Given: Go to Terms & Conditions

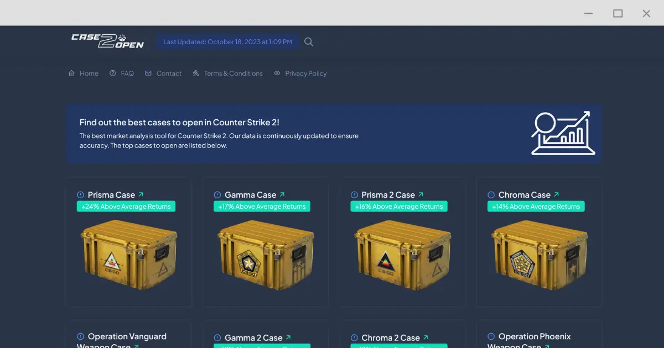Looking at the screenshot, I should pyautogui.click(x=227, y=73).
